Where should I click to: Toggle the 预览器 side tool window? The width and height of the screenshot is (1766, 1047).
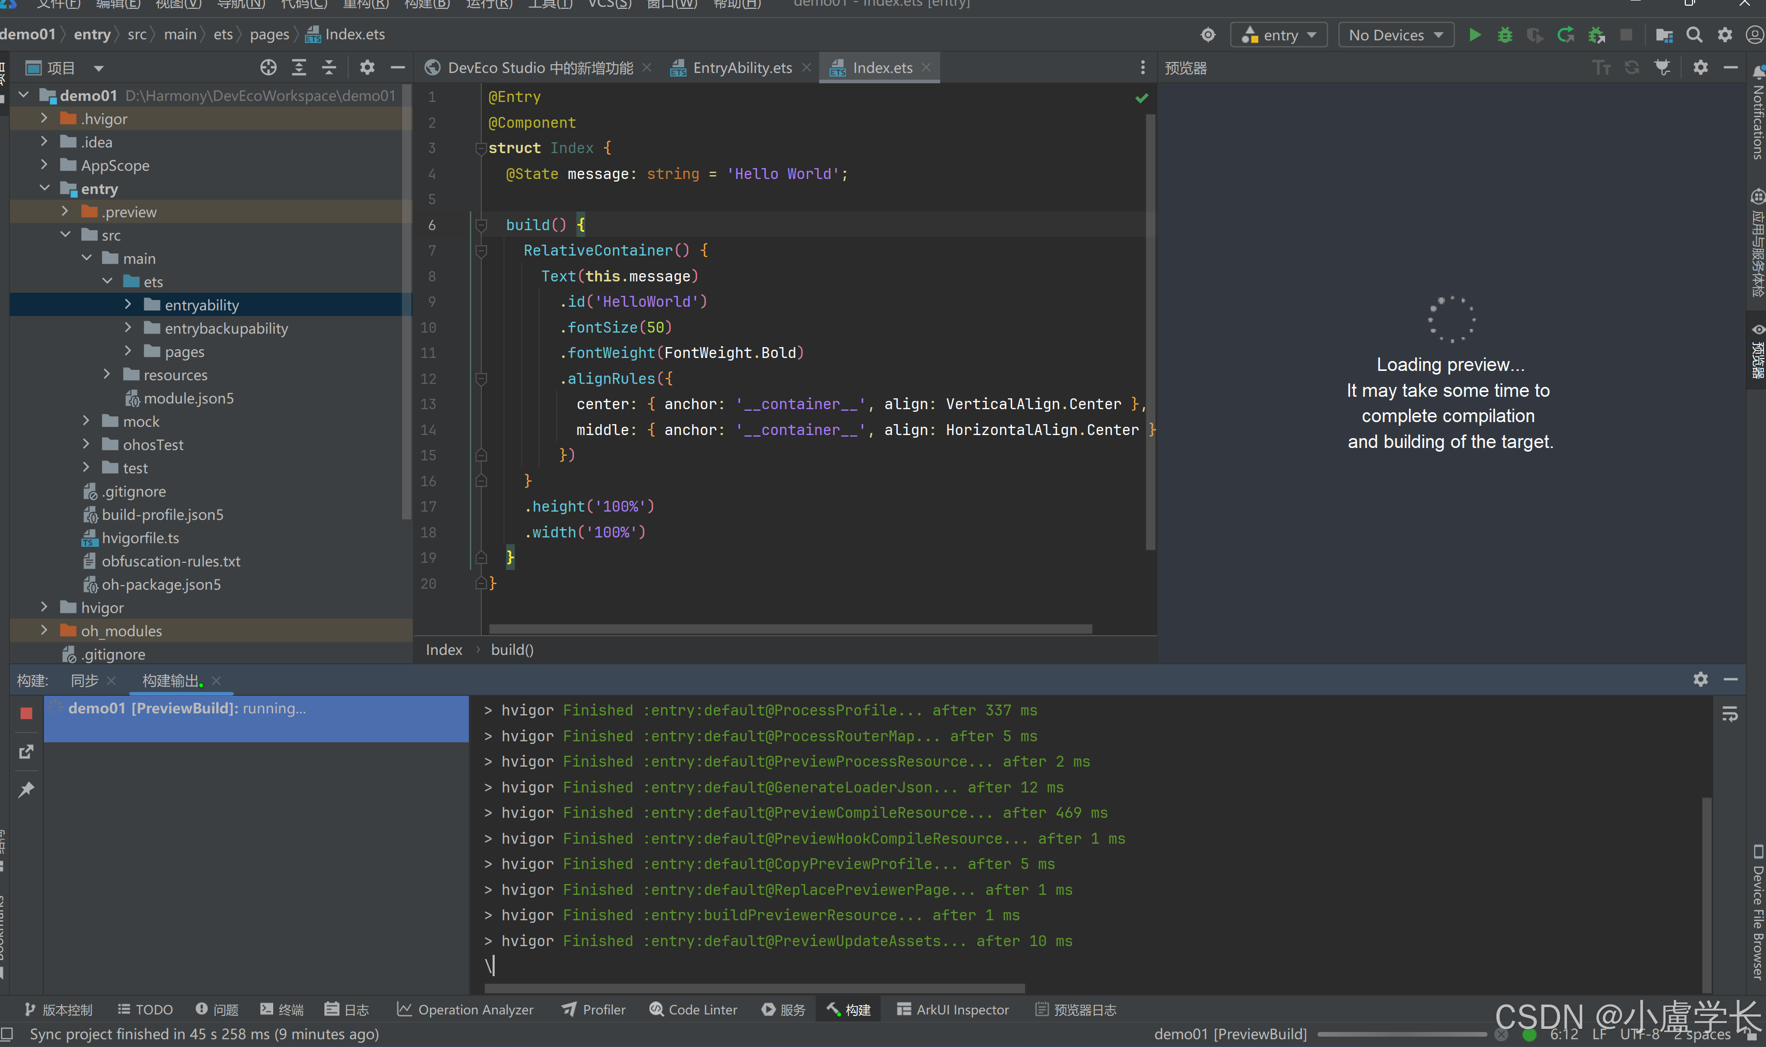(x=1757, y=351)
